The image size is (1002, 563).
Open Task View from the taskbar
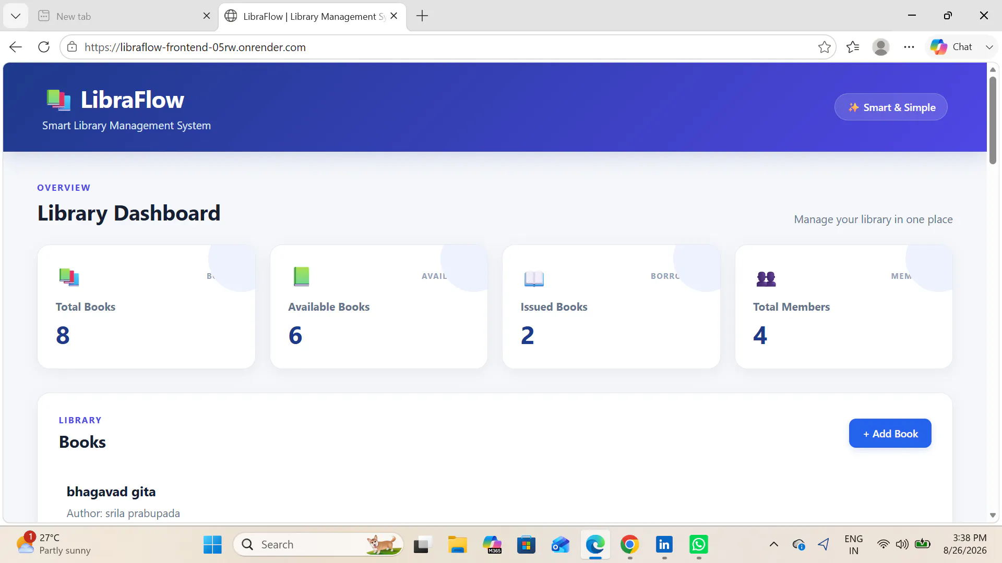tap(423, 544)
